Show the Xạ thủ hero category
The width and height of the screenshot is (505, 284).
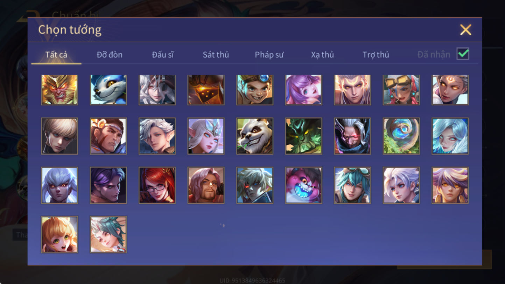coord(322,55)
